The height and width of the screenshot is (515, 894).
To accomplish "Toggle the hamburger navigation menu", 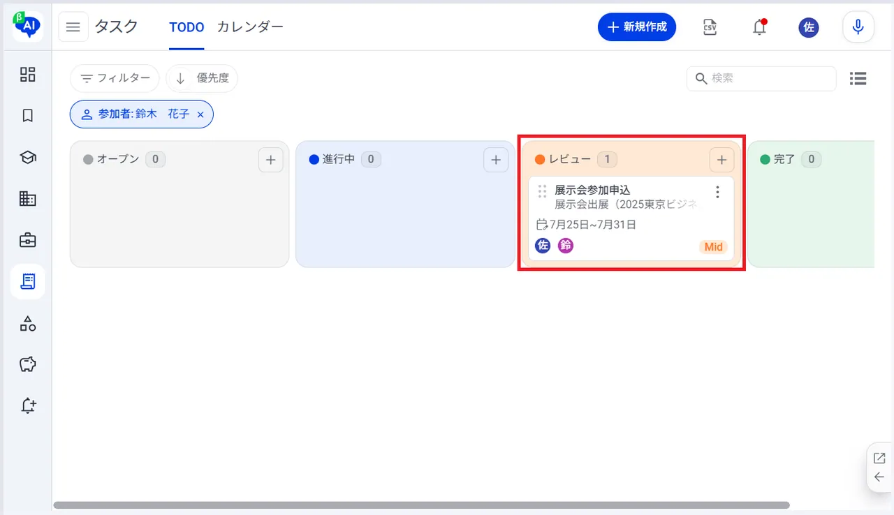I will coord(73,27).
